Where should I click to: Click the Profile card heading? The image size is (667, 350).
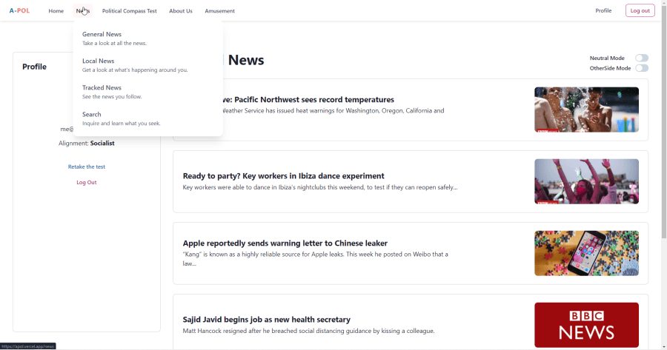pyautogui.click(x=34, y=67)
